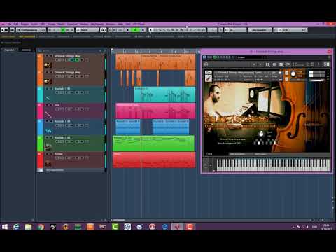Select the left-hand blue clip
336x252 pixels.
(x=128, y=127)
